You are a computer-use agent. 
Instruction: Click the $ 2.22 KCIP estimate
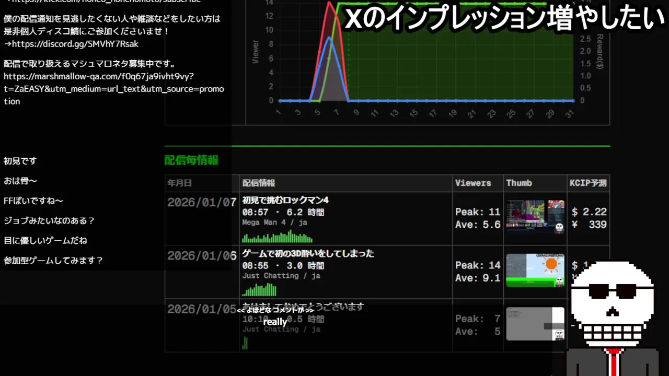pos(589,212)
